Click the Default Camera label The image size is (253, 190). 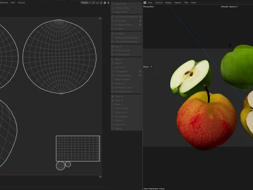tap(229, 7)
